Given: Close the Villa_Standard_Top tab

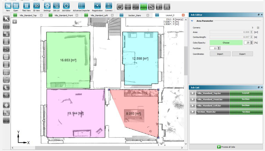Looking at the screenshot, I should tap(41, 15).
